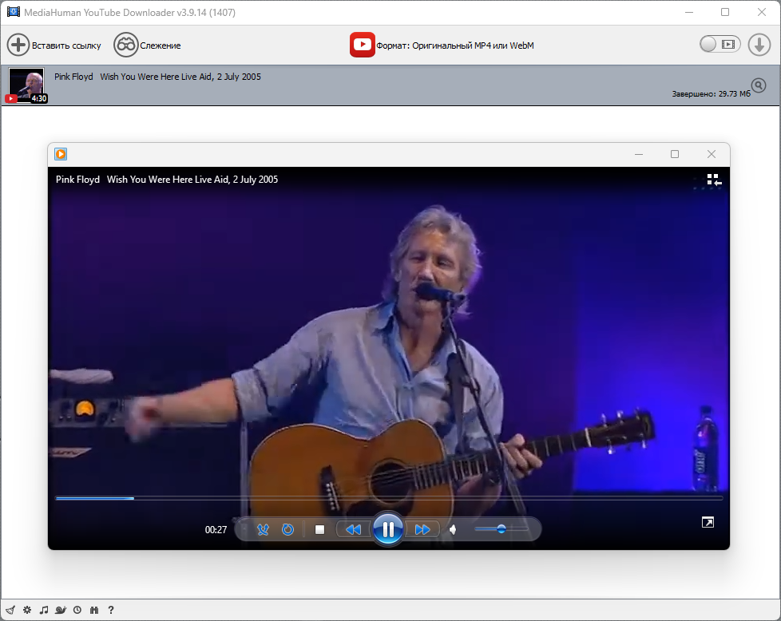Open the format selector: Оригинальный MP4 или WebM
Image resolution: width=781 pixels, height=621 pixels.
click(454, 45)
